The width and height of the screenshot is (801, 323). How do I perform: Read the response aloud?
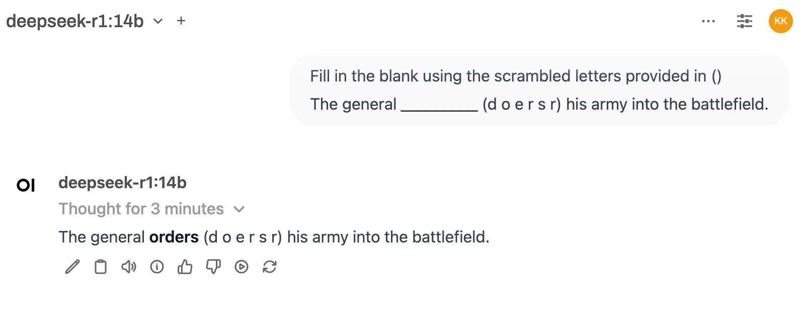[x=129, y=267]
